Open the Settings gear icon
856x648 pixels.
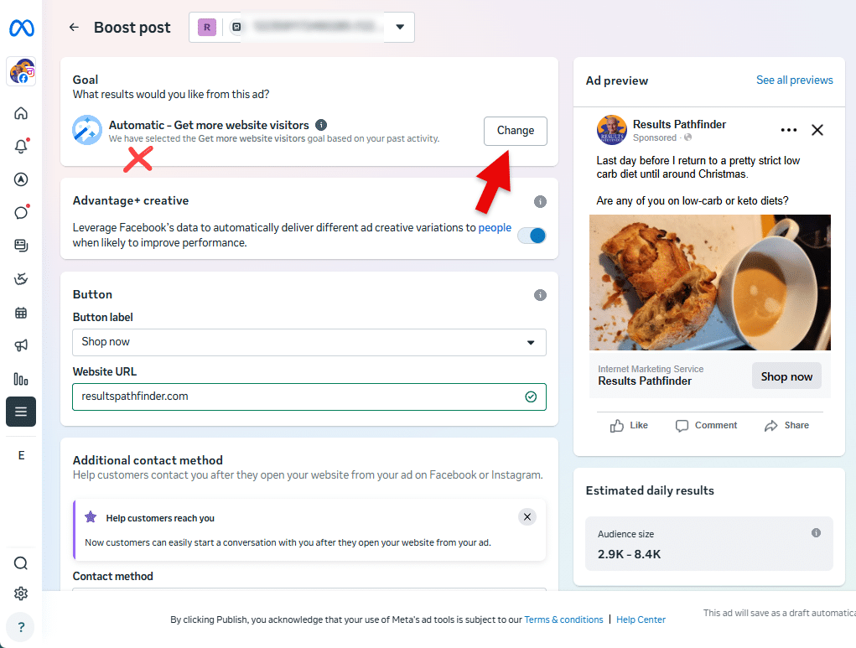[21, 594]
